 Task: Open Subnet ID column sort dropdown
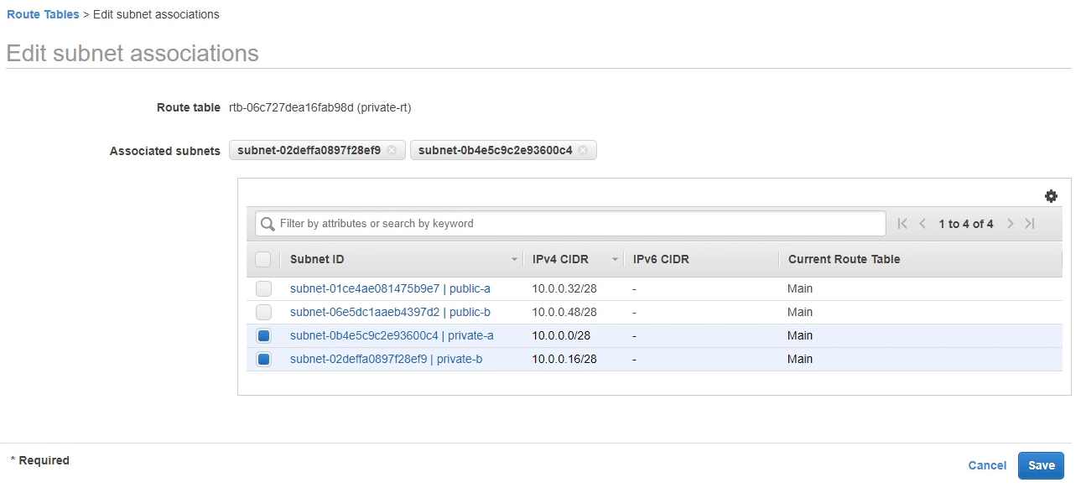(514, 260)
